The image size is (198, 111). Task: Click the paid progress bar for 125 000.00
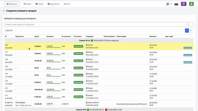(54, 91)
